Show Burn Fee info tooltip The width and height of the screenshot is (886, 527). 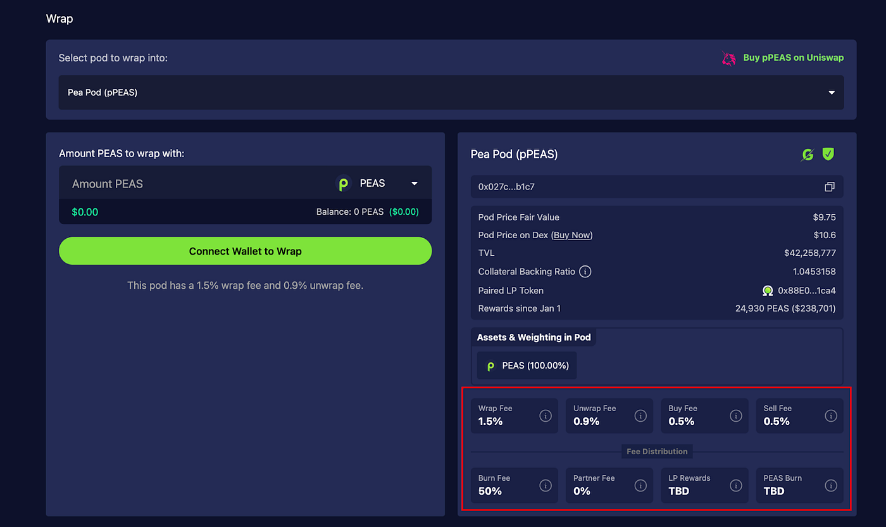[x=546, y=486]
